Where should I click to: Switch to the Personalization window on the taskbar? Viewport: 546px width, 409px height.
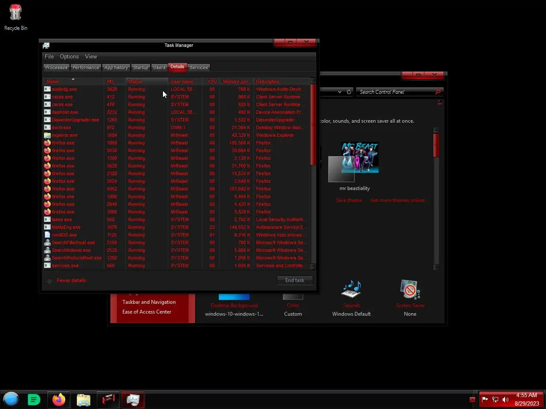tap(108, 400)
